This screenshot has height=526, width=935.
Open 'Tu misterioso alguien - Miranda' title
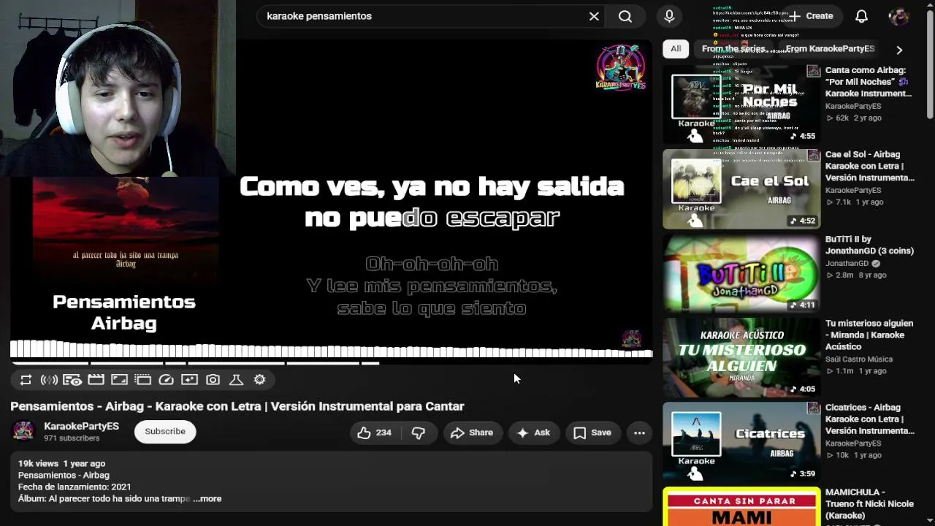click(869, 335)
